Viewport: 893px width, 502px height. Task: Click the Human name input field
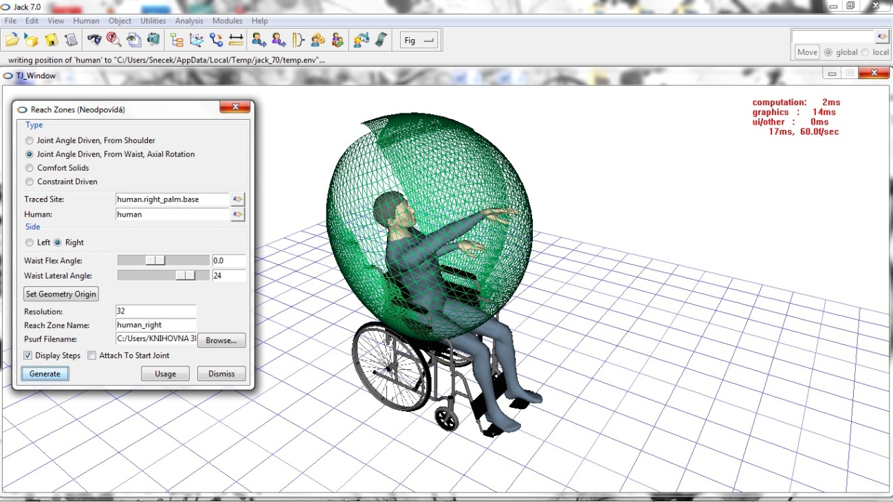(x=173, y=215)
